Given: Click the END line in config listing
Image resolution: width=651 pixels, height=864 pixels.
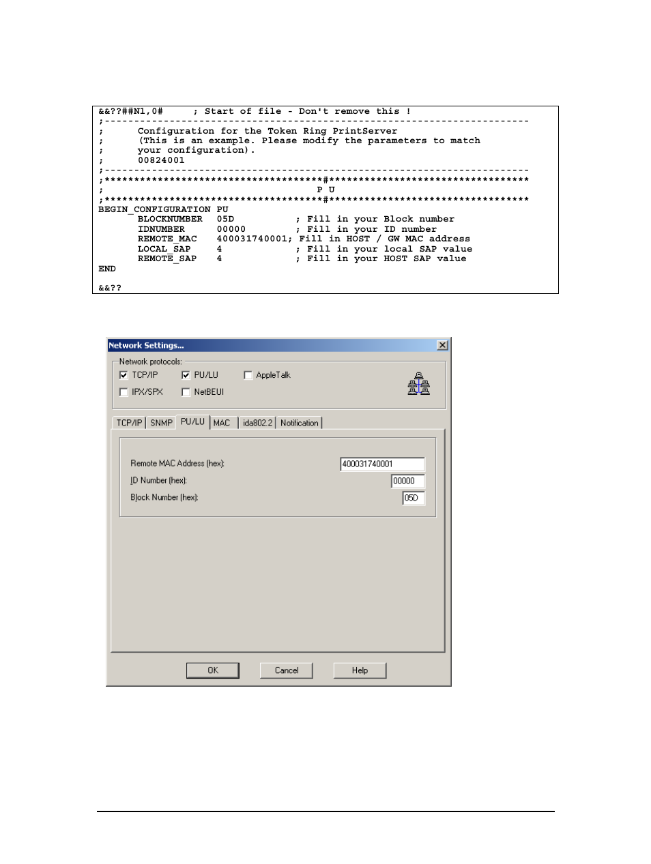Looking at the screenshot, I should [107, 269].
